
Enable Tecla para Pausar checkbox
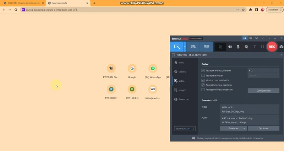point(203,75)
